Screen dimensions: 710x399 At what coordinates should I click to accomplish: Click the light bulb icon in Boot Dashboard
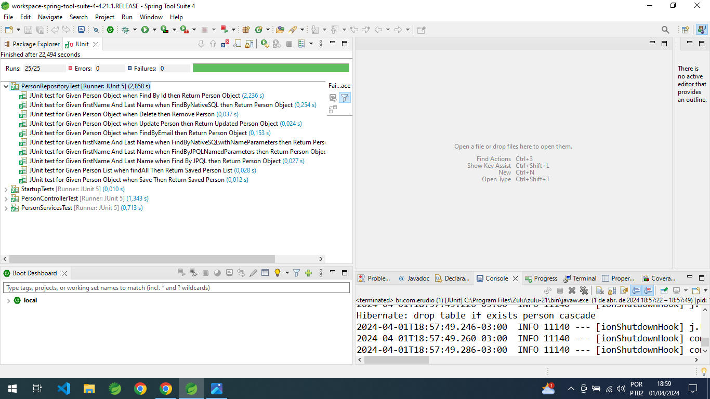coord(278,273)
